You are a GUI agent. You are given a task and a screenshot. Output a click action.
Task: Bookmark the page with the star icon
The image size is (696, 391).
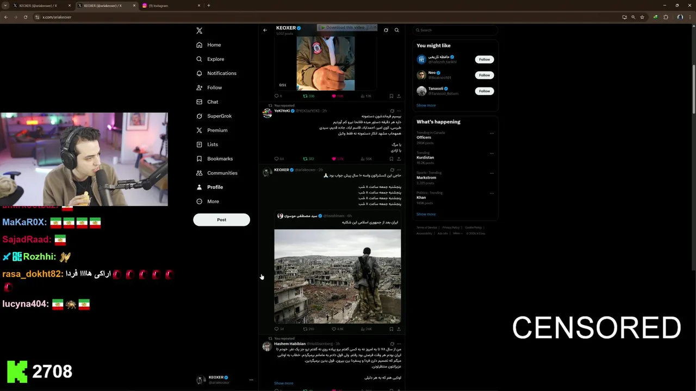coord(642,17)
